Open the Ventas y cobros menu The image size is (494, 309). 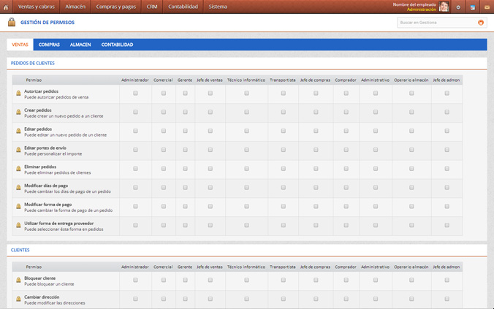click(x=36, y=7)
